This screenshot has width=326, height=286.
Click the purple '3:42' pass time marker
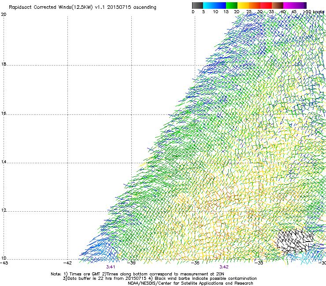pyautogui.click(x=224, y=267)
